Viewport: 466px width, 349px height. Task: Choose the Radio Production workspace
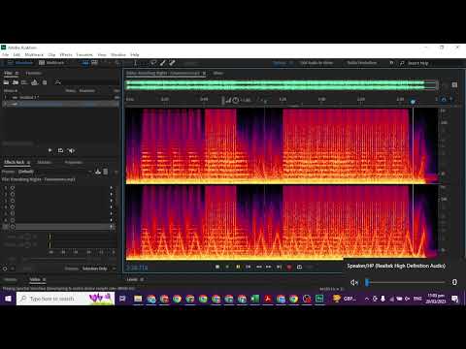pos(362,63)
